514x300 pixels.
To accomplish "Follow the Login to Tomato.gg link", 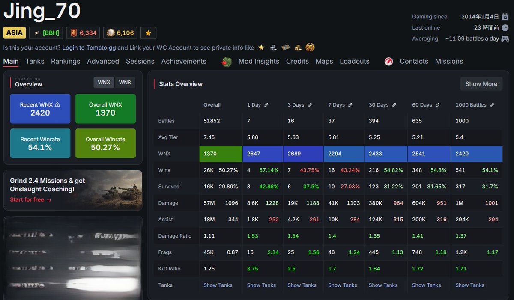I will 89,48.
